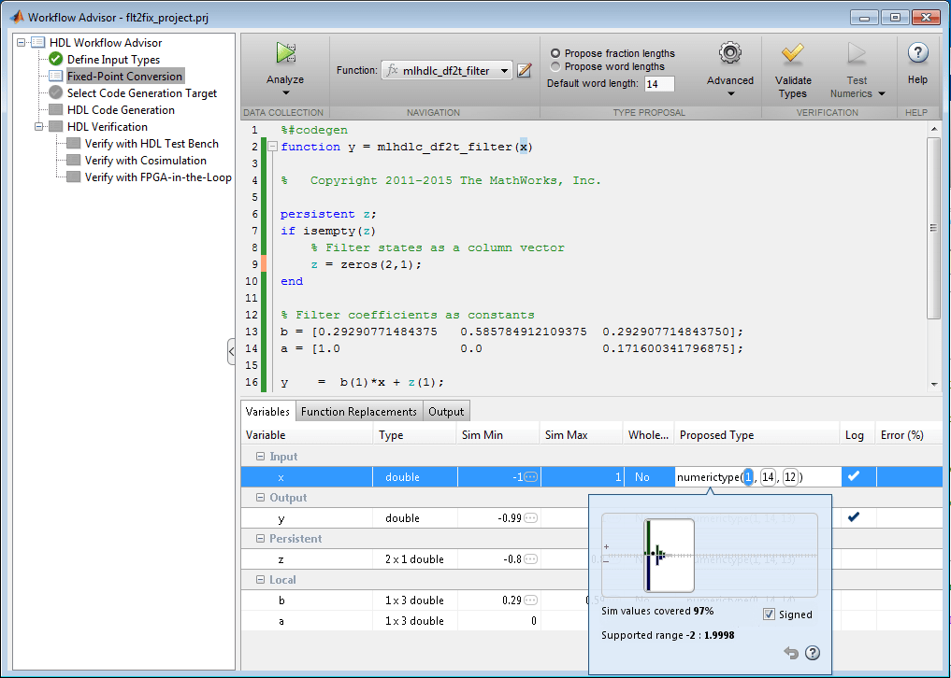
Task: Click the histogram bit-range graph
Action: click(669, 556)
